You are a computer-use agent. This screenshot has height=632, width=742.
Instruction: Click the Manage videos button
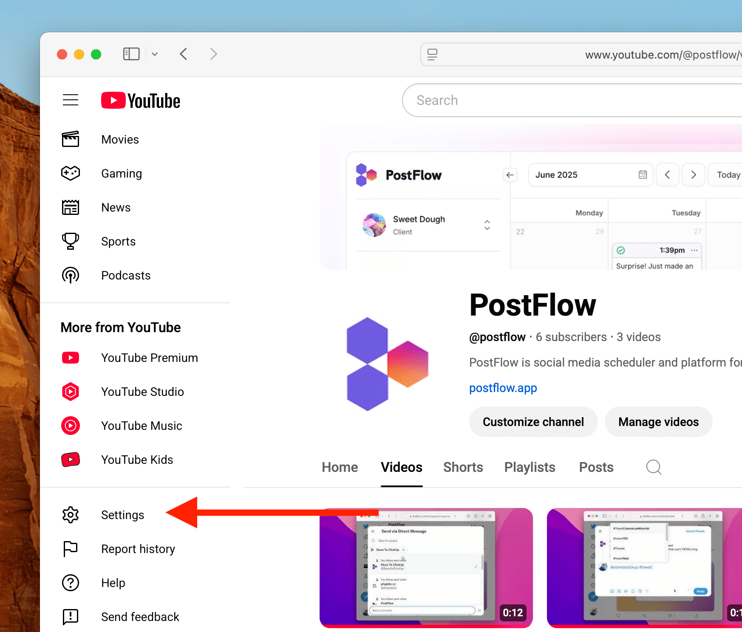click(658, 422)
